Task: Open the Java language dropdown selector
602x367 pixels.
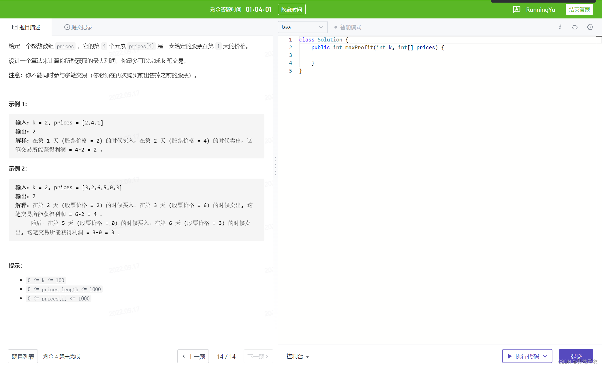Action: (301, 27)
